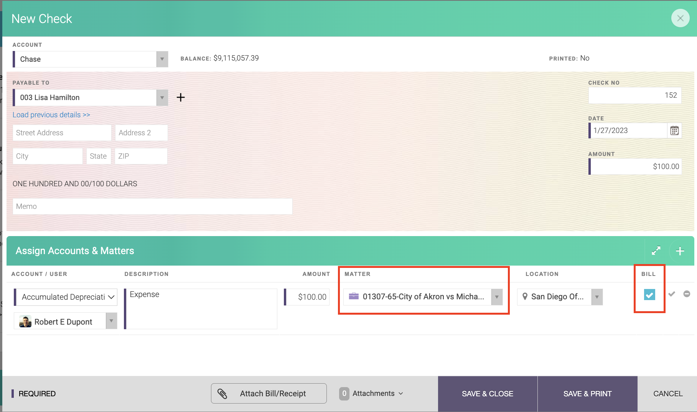
Task: Click the ACCOUNT / USER column header
Action: [39, 274]
